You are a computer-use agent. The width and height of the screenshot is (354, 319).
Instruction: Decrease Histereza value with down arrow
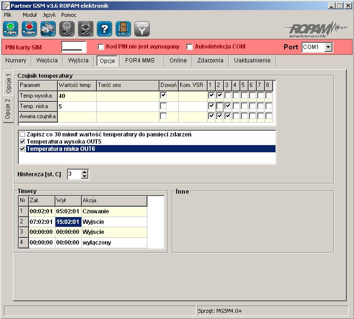click(x=84, y=176)
